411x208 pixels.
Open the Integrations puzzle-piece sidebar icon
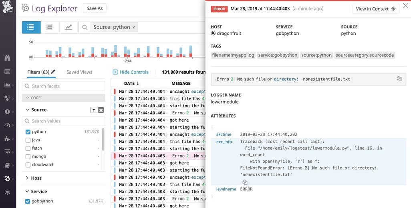[7, 138]
